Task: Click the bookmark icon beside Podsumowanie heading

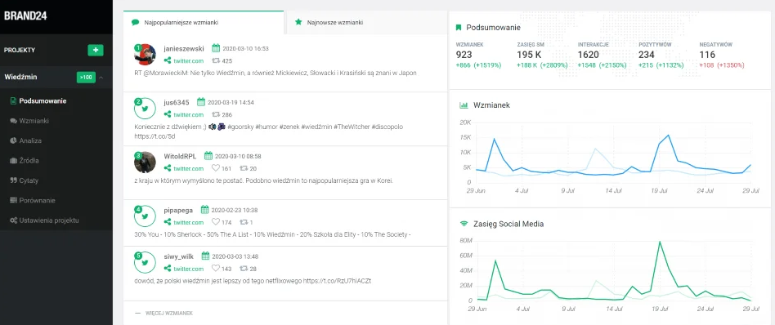Action: coord(459,28)
